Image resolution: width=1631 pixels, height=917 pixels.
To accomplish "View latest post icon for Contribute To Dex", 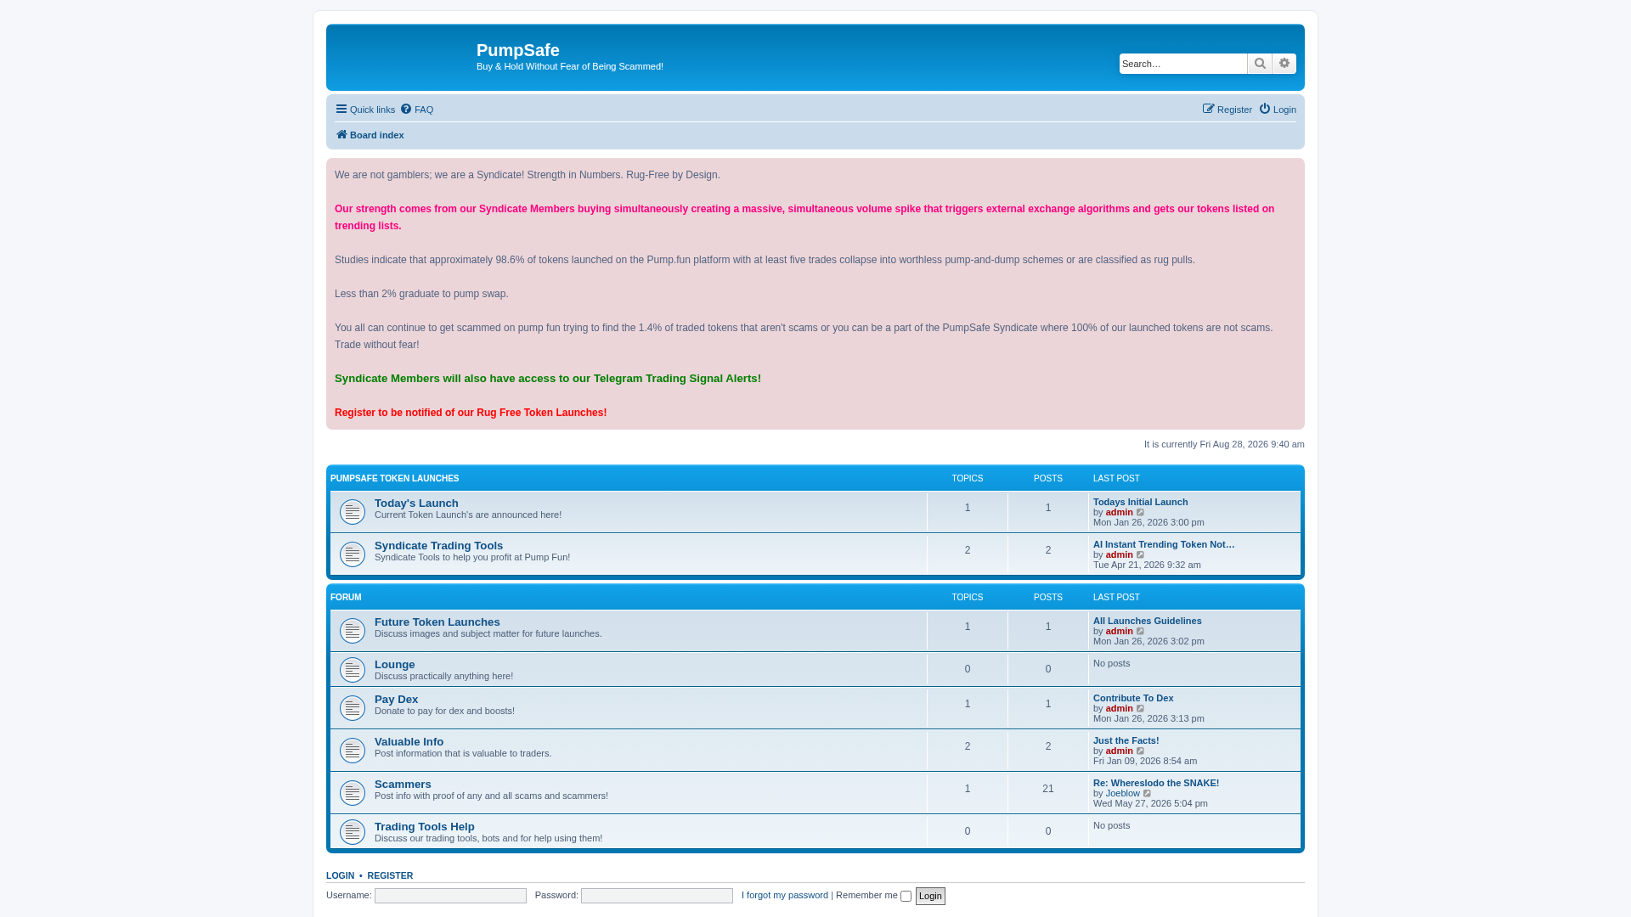I will [1141, 709].
